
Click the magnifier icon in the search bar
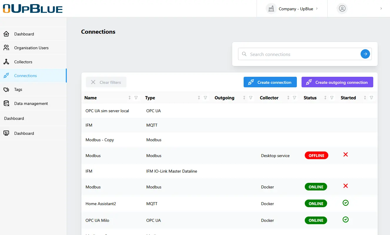tap(244, 54)
